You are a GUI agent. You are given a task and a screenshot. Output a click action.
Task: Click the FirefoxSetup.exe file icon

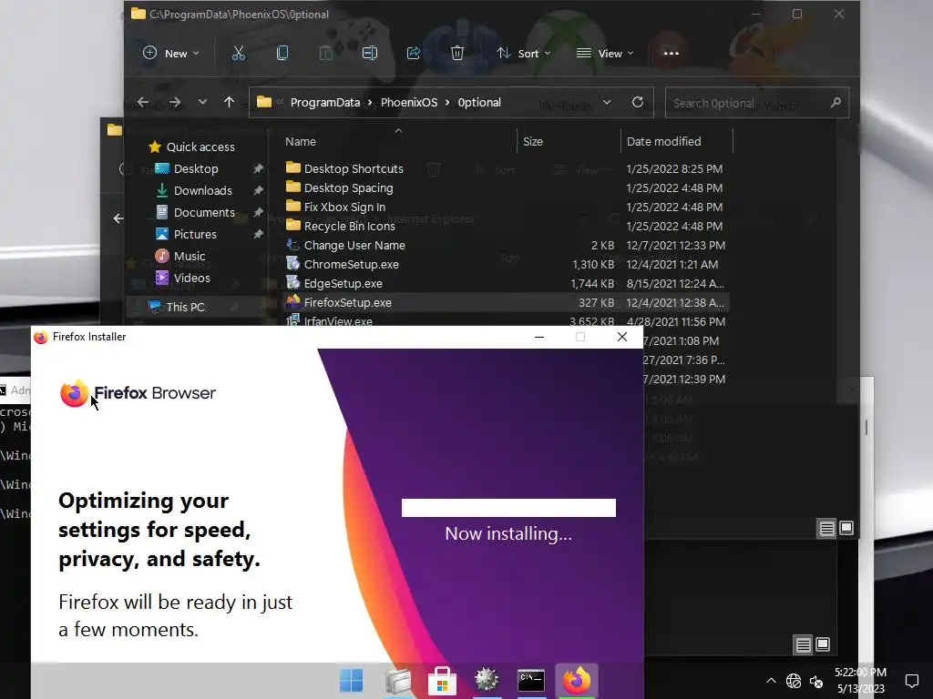click(292, 302)
